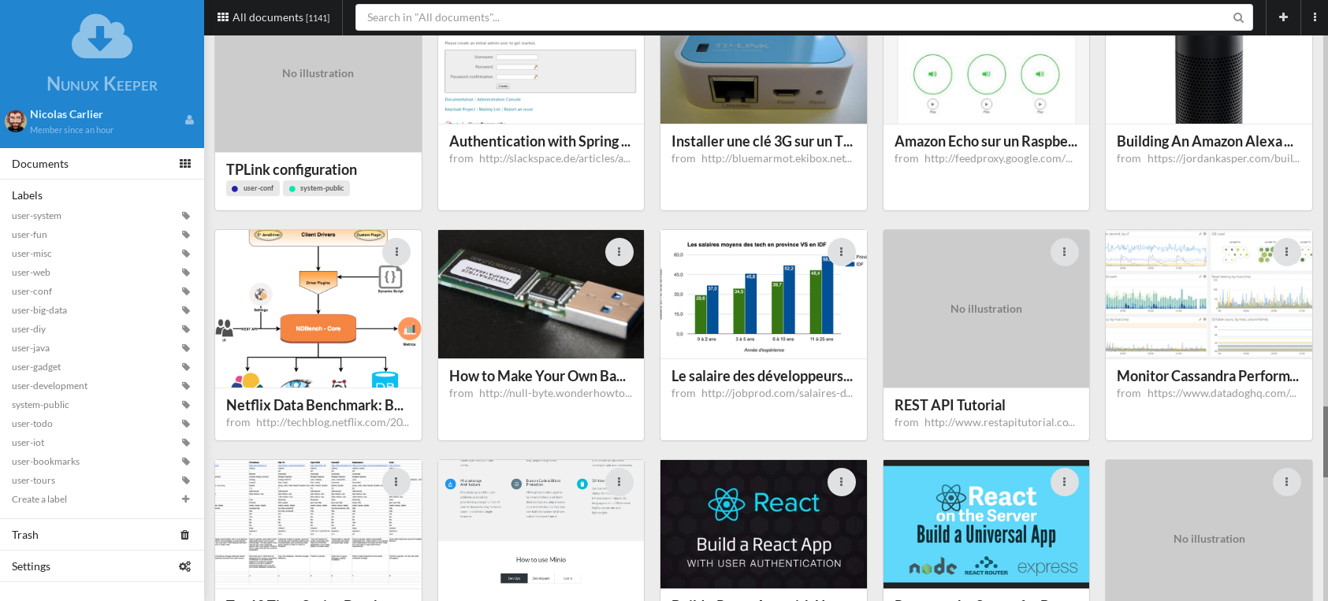1328x601 pixels.
Task: Click the tag icon for user-system
Action: (x=186, y=216)
